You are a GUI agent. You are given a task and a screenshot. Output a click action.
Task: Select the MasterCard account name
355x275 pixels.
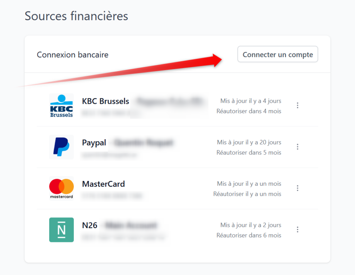[103, 184]
